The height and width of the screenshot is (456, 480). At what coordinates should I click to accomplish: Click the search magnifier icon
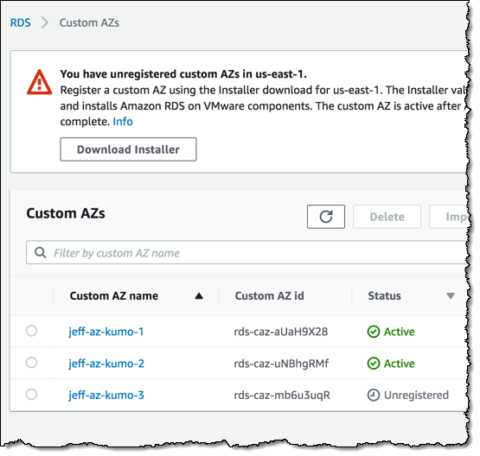pyautogui.click(x=40, y=253)
